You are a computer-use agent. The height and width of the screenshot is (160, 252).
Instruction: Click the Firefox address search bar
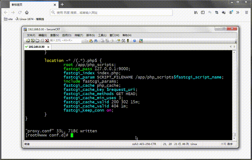111,12
